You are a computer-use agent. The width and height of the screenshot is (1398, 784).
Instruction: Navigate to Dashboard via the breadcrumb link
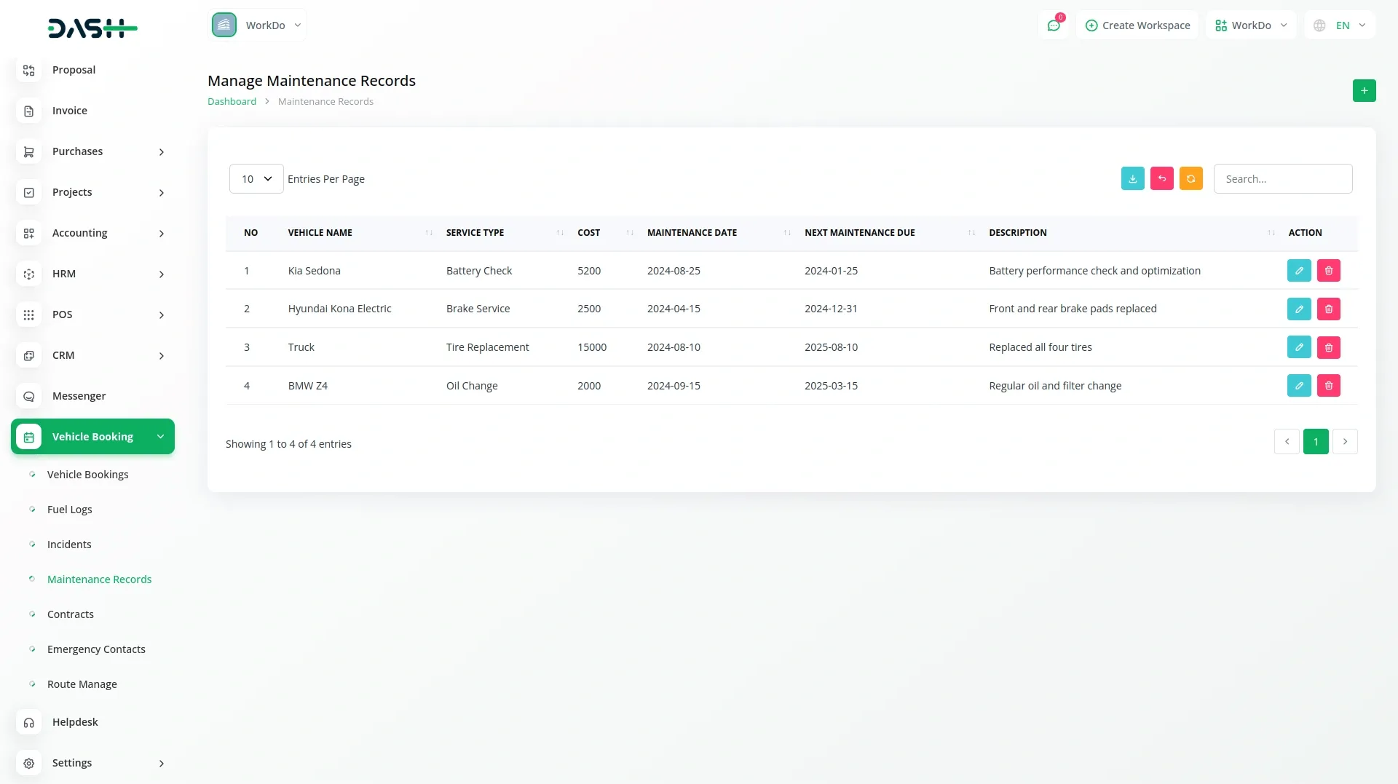232,101
